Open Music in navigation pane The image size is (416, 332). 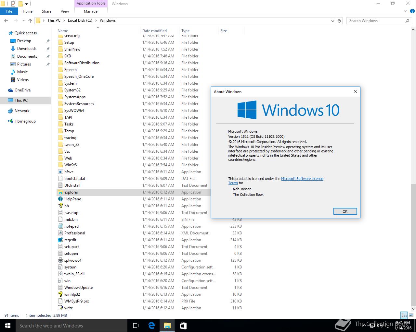pos(22,72)
